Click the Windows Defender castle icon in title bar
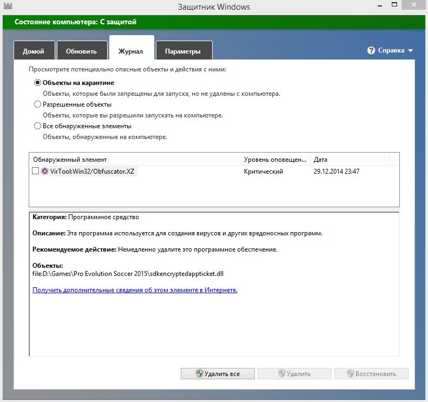This screenshot has width=428, height=402. click(x=8, y=6)
